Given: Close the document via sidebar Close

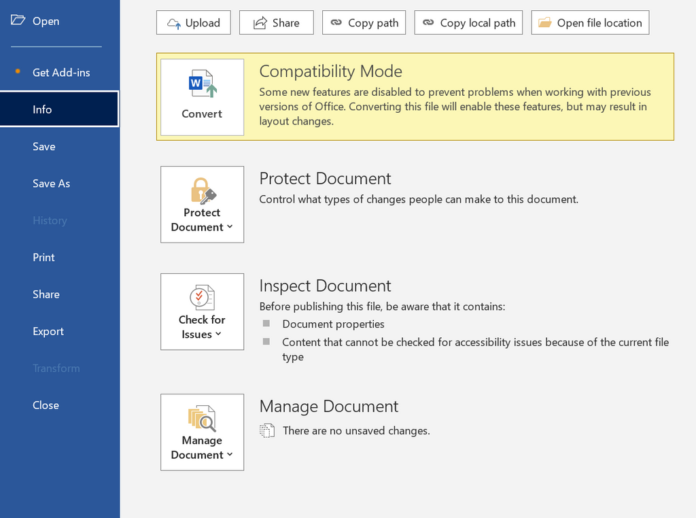Looking at the screenshot, I should click(x=60, y=405).
